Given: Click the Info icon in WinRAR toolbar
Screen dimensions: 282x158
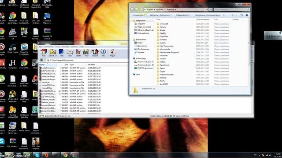Looking at the screenshot, I should (103, 53).
